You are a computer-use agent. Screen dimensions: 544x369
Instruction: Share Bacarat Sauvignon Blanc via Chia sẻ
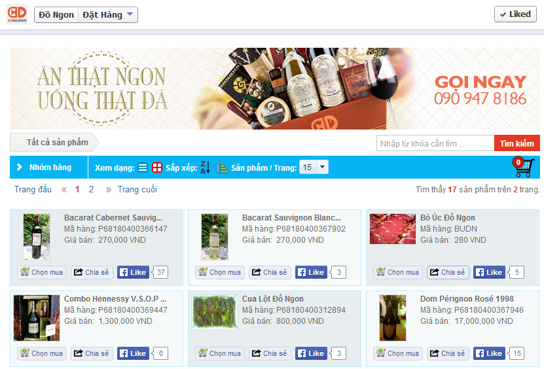pos(270,272)
